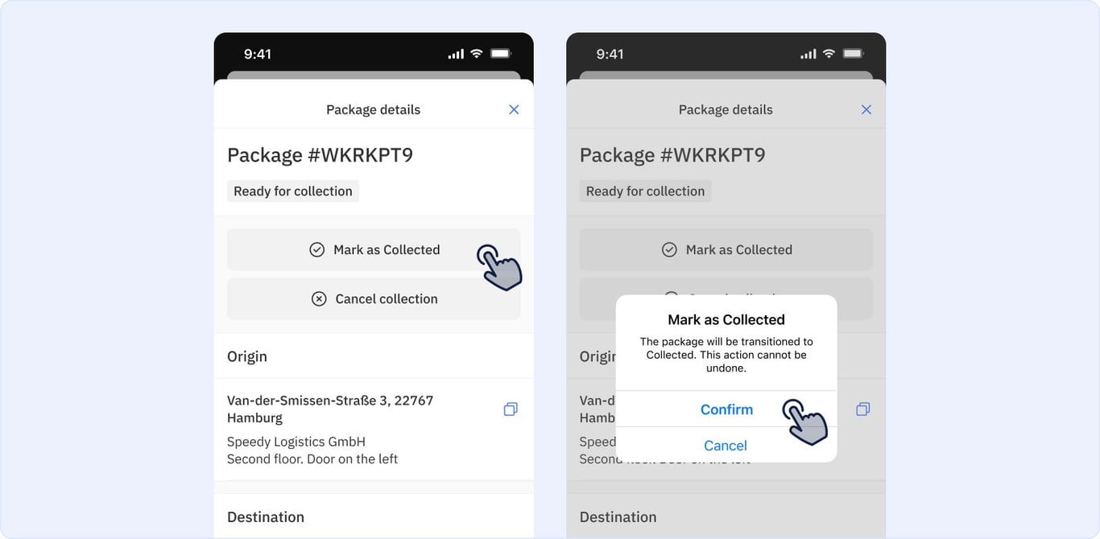Image resolution: width=1100 pixels, height=539 pixels.
Task: Copy the origin address on right phone
Action: (x=863, y=409)
